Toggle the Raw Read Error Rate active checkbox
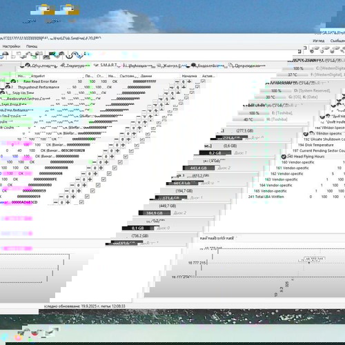Screen dimensions: 345x345 [203, 81]
